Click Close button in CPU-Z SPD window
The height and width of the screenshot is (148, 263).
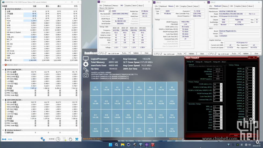tap(147, 53)
